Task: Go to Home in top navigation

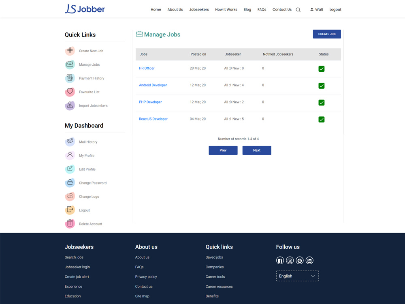Action: (156, 10)
